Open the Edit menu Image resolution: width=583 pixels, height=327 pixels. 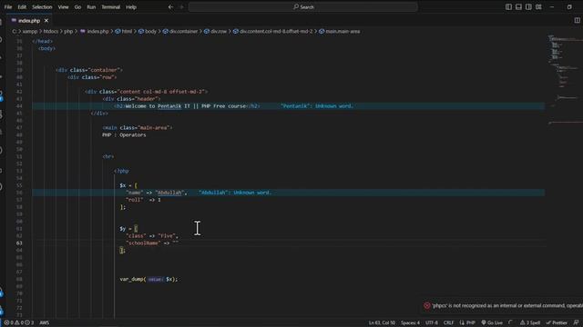pyautogui.click(x=22, y=6)
